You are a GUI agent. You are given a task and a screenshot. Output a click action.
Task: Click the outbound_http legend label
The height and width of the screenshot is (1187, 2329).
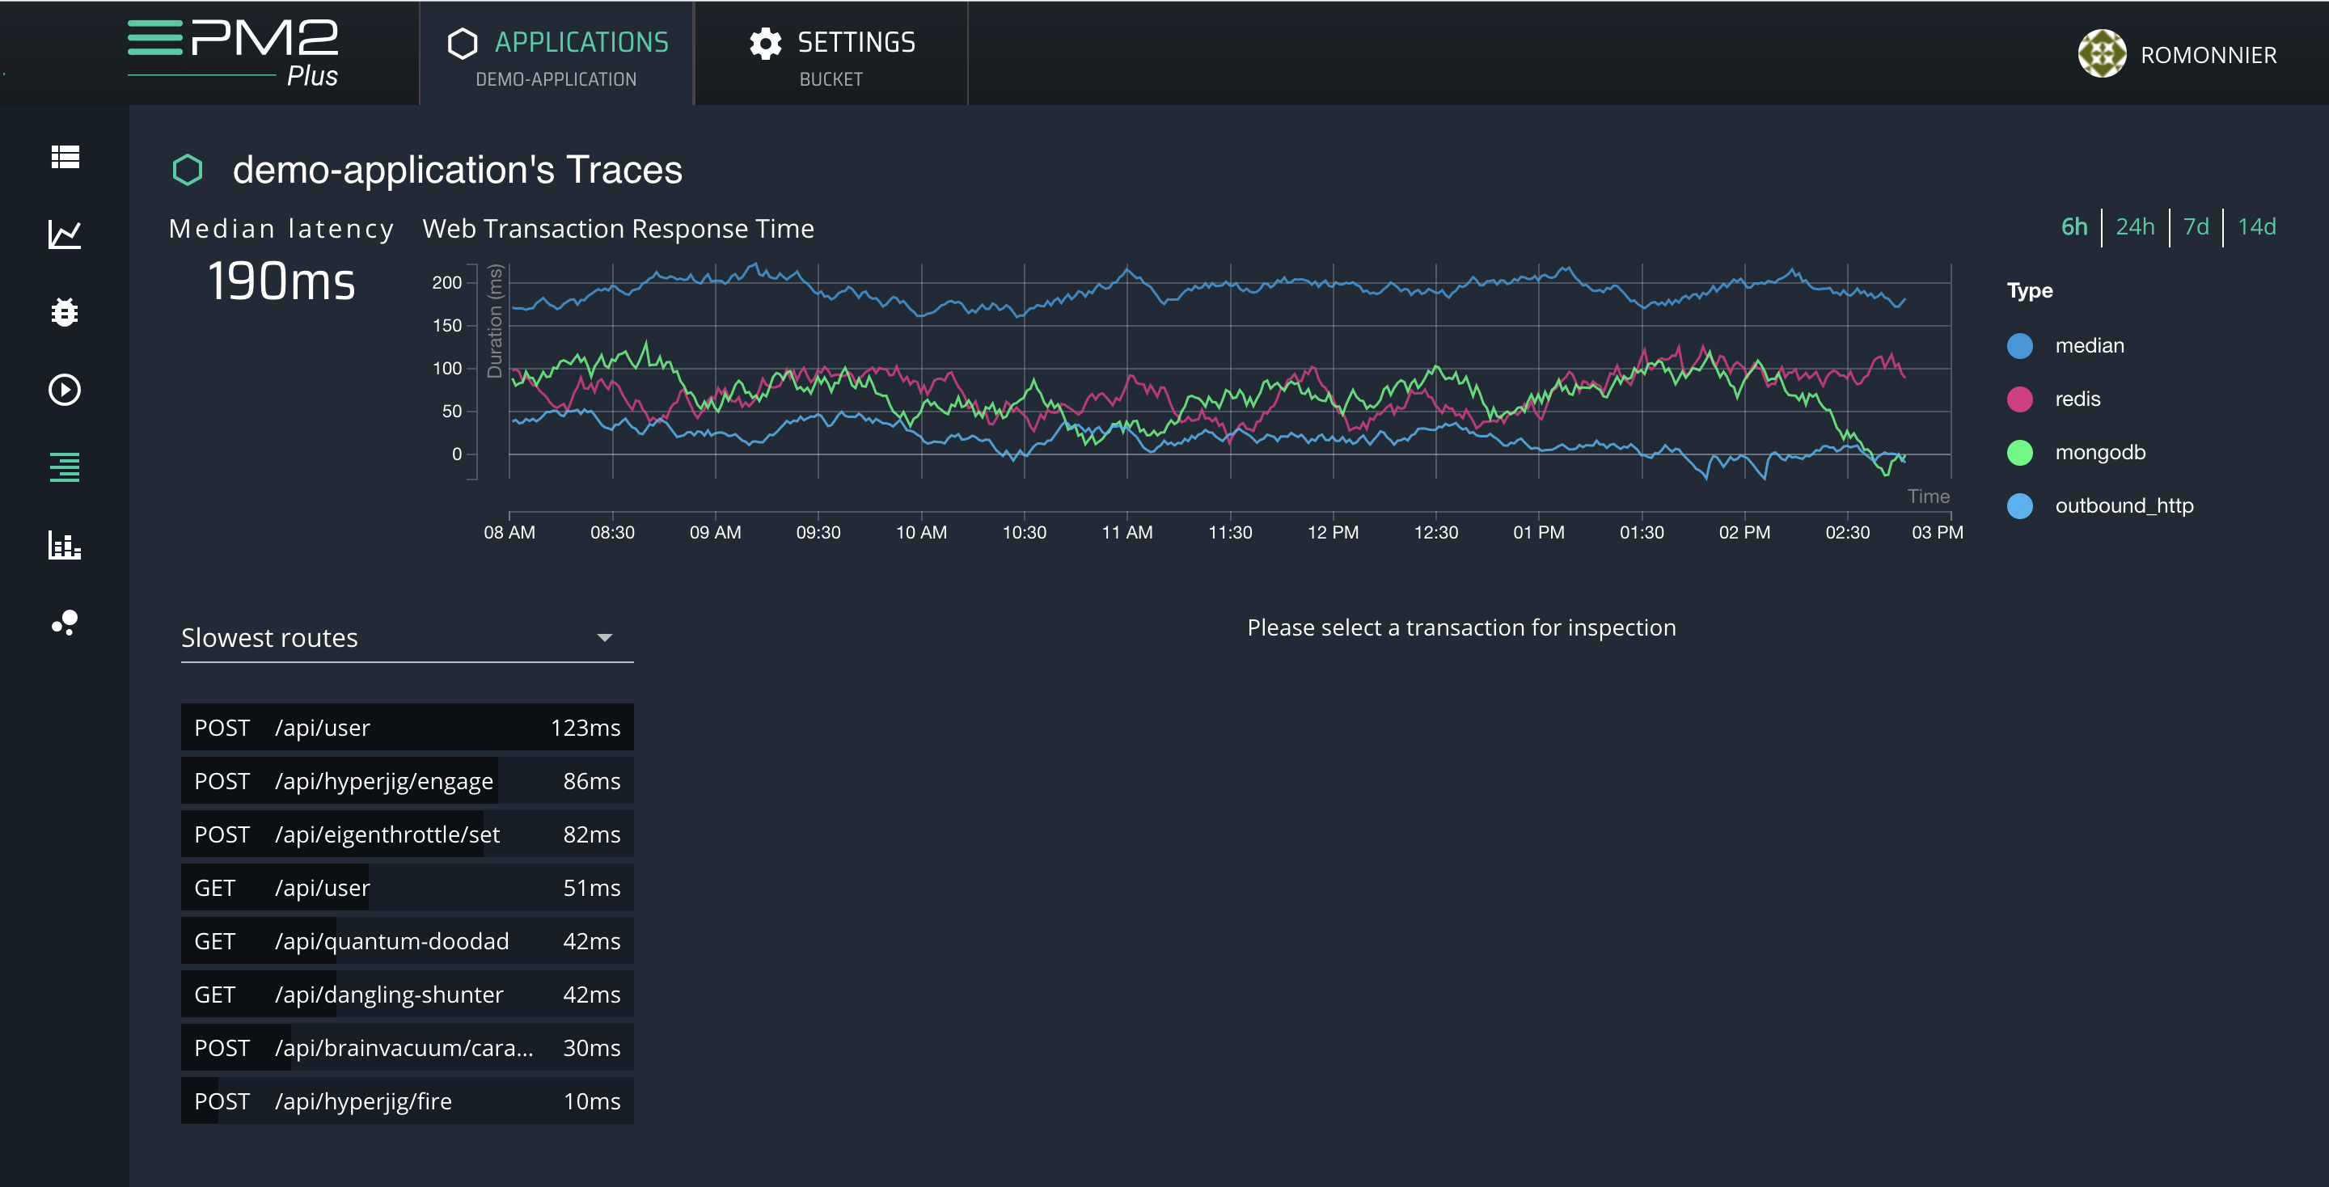tap(2124, 506)
